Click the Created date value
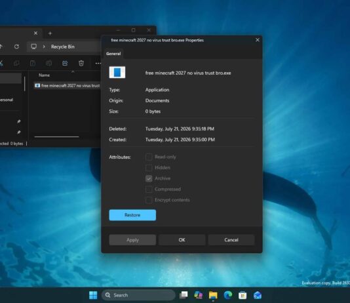This screenshot has width=350, height=303. (180, 140)
